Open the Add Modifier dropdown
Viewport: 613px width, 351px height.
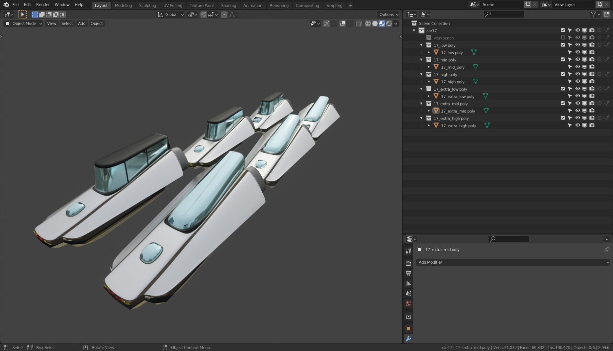(513, 262)
